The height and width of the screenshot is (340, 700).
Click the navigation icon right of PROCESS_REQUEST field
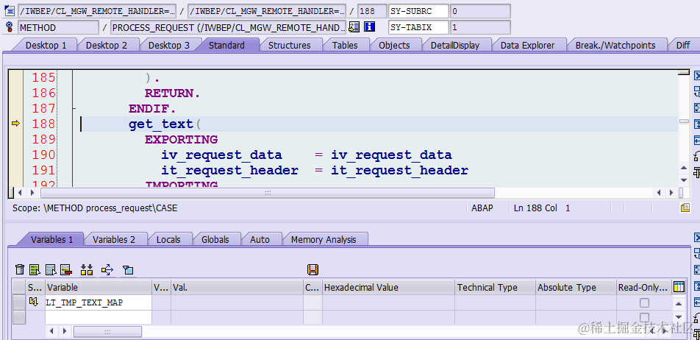354,27
